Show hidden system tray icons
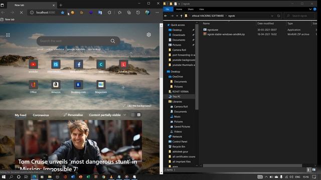321x180 pixels. (x=266, y=177)
